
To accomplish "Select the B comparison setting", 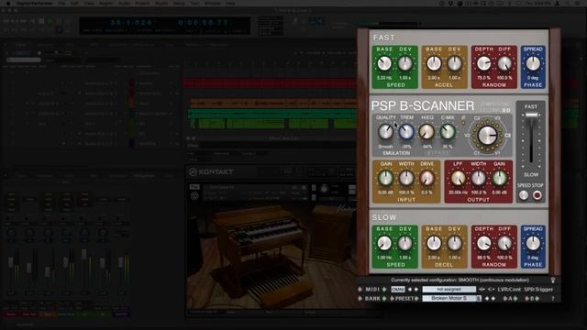I will point(532,299).
